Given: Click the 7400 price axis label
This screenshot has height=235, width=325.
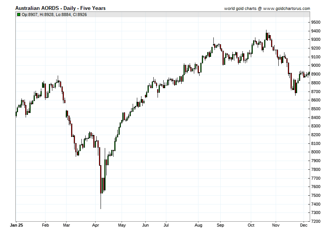Looking at the screenshot, I should tap(316, 204).
